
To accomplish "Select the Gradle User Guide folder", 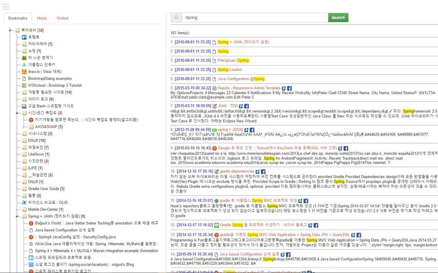I will click(x=46, y=189).
